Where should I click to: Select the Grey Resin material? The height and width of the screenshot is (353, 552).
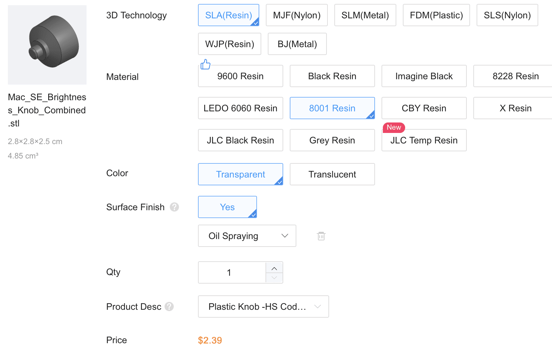click(x=332, y=140)
